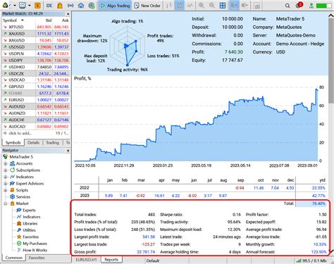The height and width of the screenshot is (264, 334).
Task: Switch to the EURUSD.H1 chart tab
Action: 86,260
